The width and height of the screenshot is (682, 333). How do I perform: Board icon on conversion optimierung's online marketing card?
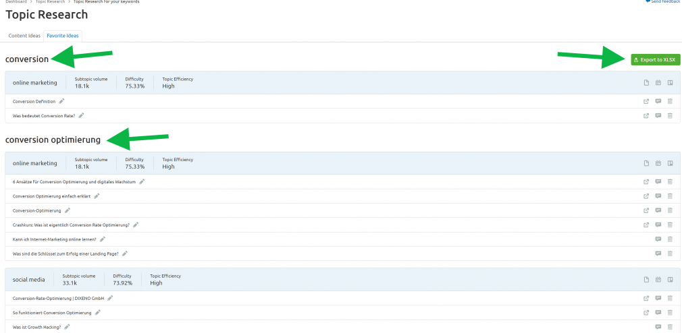click(x=671, y=163)
